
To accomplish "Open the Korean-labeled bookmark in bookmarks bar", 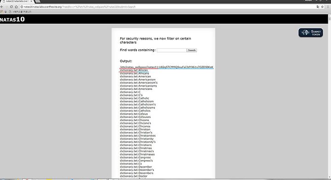I will pos(20,12).
